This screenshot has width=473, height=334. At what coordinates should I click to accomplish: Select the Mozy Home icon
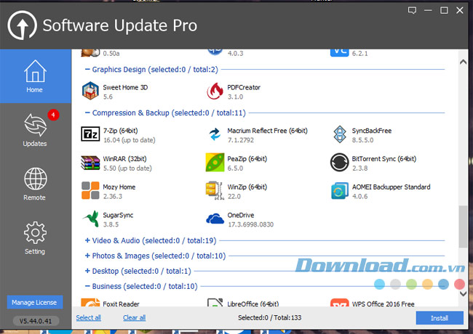tap(90, 190)
